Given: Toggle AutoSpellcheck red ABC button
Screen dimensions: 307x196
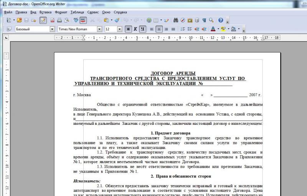Looking at the screenshot, I should tap(83, 20).
